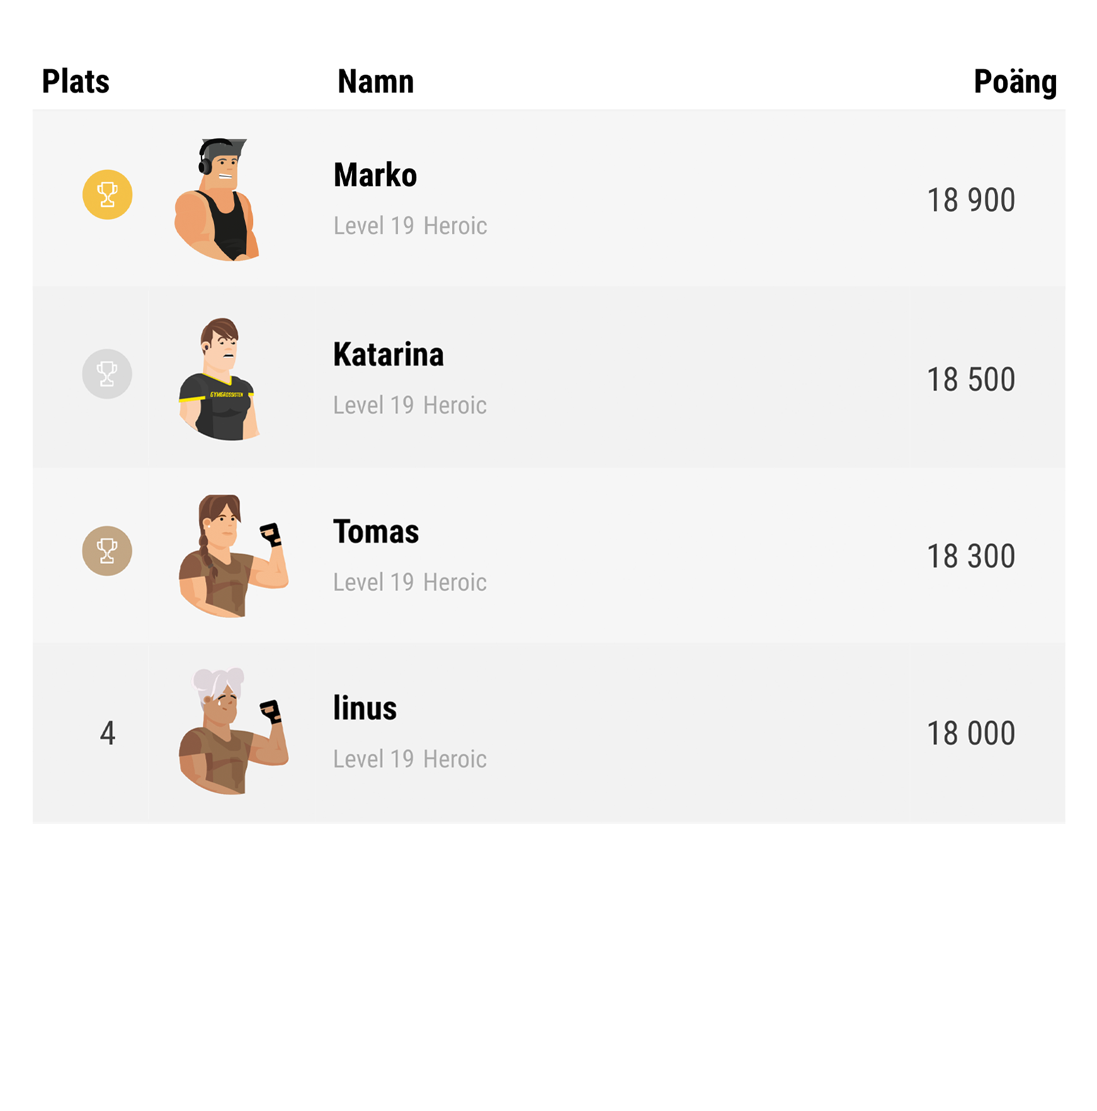Click the silver trophy icon beside Katarina
This screenshot has width=1097, height=1111.
pos(107,374)
